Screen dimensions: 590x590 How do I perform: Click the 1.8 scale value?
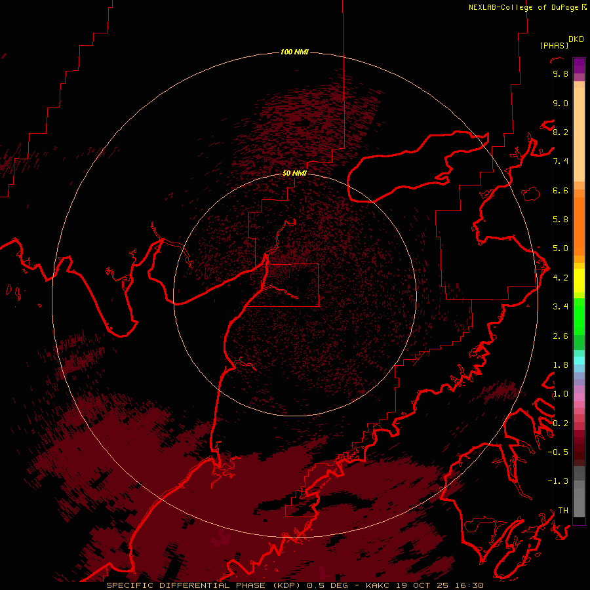[x=560, y=365]
